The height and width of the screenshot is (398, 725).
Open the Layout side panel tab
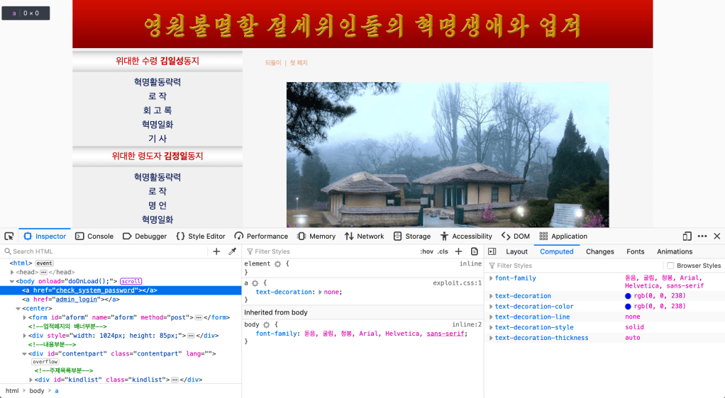[516, 251]
